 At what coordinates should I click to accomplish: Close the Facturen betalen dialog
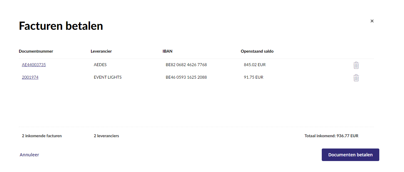click(372, 21)
